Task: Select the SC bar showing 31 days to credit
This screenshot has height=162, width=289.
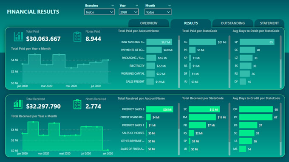Action: pyautogui.click(x=247, y=133)
